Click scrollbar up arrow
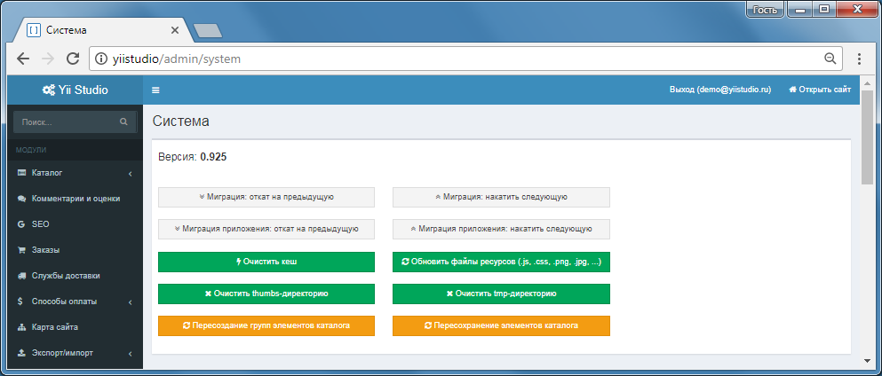This screenshot has height=376, width=882. coord(867,83)
